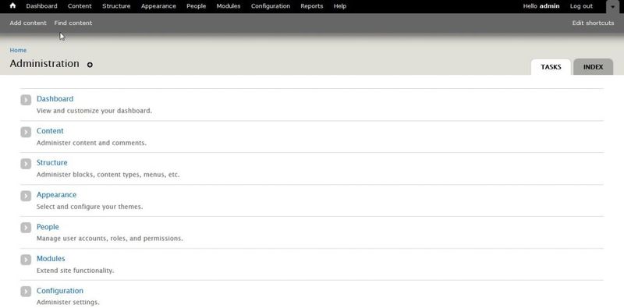Click the Find content shortcut
The image size is (624, 308).
pyautogui.click(x=73, y=23)
